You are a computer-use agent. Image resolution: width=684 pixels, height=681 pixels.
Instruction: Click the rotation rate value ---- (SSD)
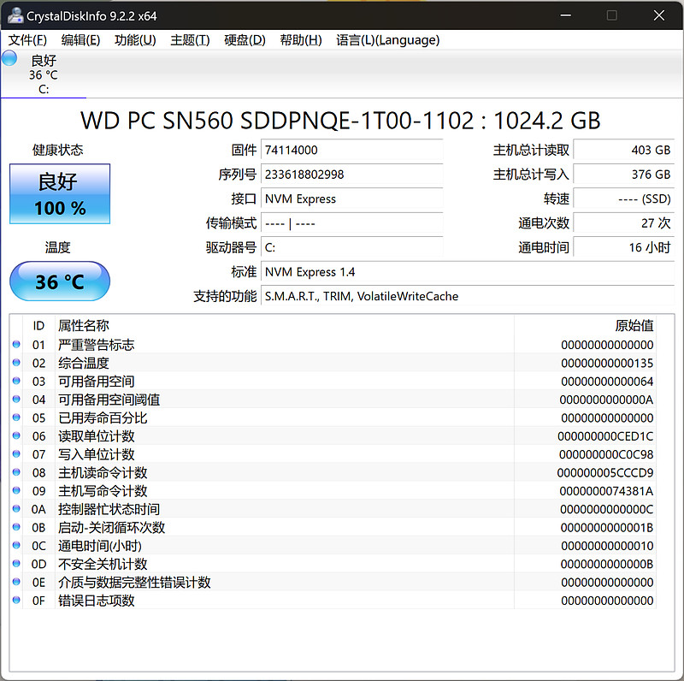[x=624, y=198]
